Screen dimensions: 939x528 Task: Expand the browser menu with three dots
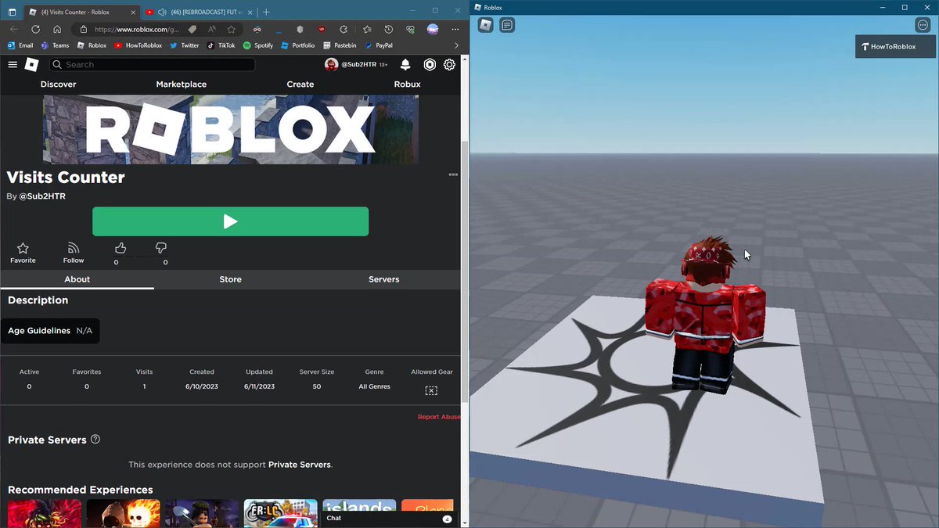pos(455,28)
